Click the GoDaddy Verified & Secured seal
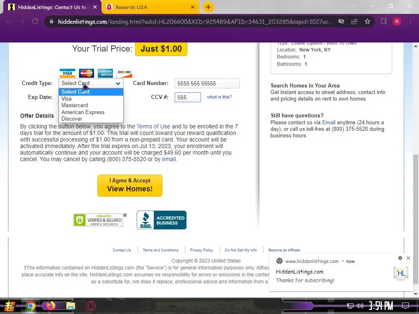419x314 pixels. pos(98,220)
